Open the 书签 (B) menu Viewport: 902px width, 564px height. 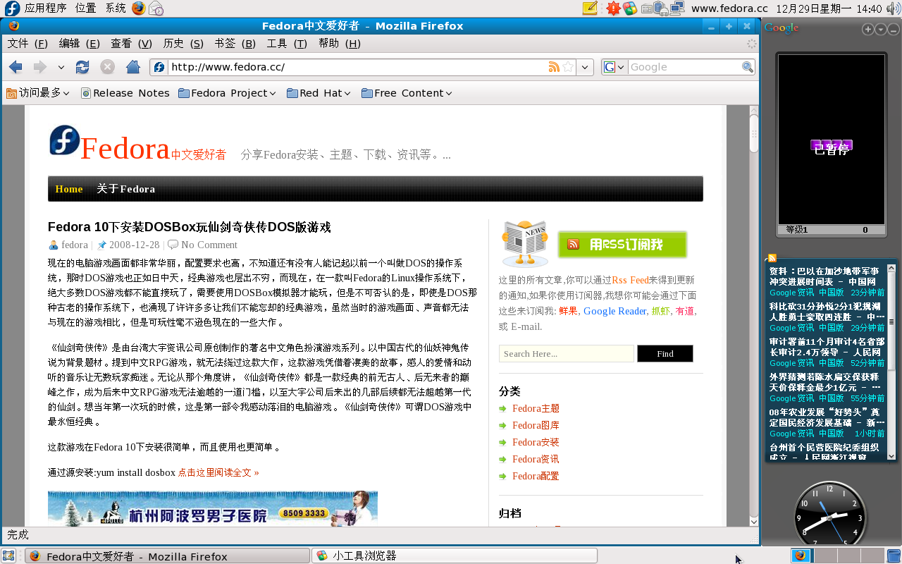coord(235,44)
